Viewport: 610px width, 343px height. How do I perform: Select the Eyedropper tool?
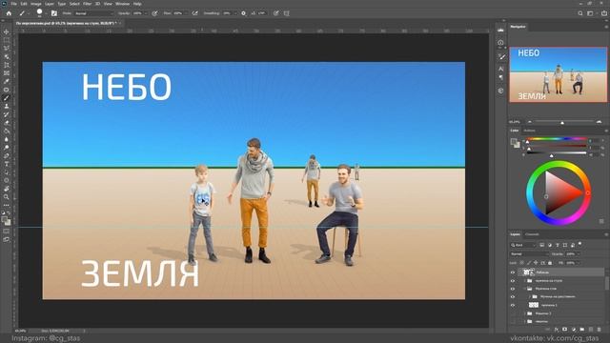(x=7, y=81)
